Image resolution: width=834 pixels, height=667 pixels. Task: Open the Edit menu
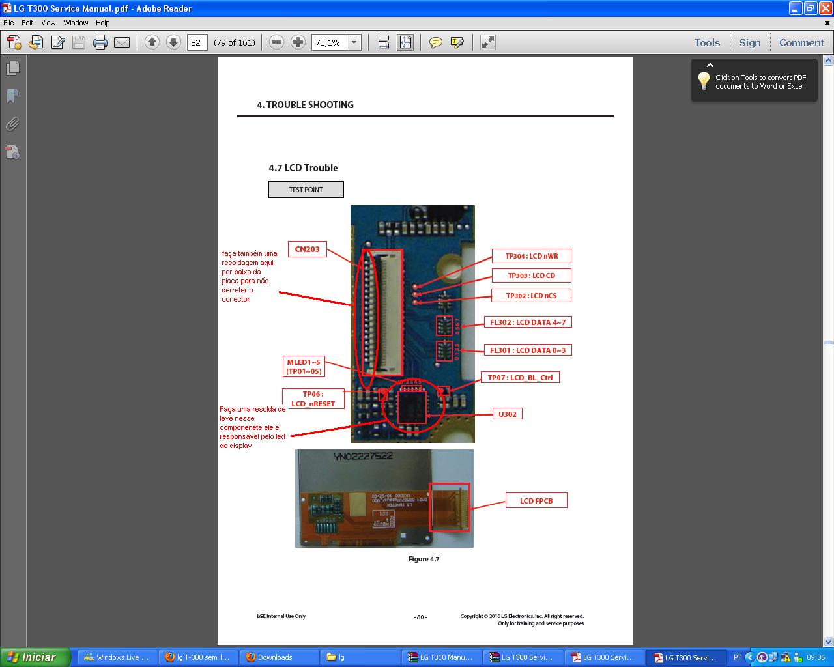[x=27, y=23]
